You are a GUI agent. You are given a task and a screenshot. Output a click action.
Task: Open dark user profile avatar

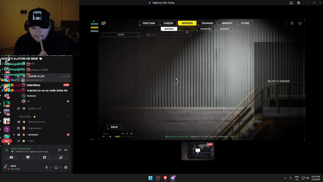(7, 167)
